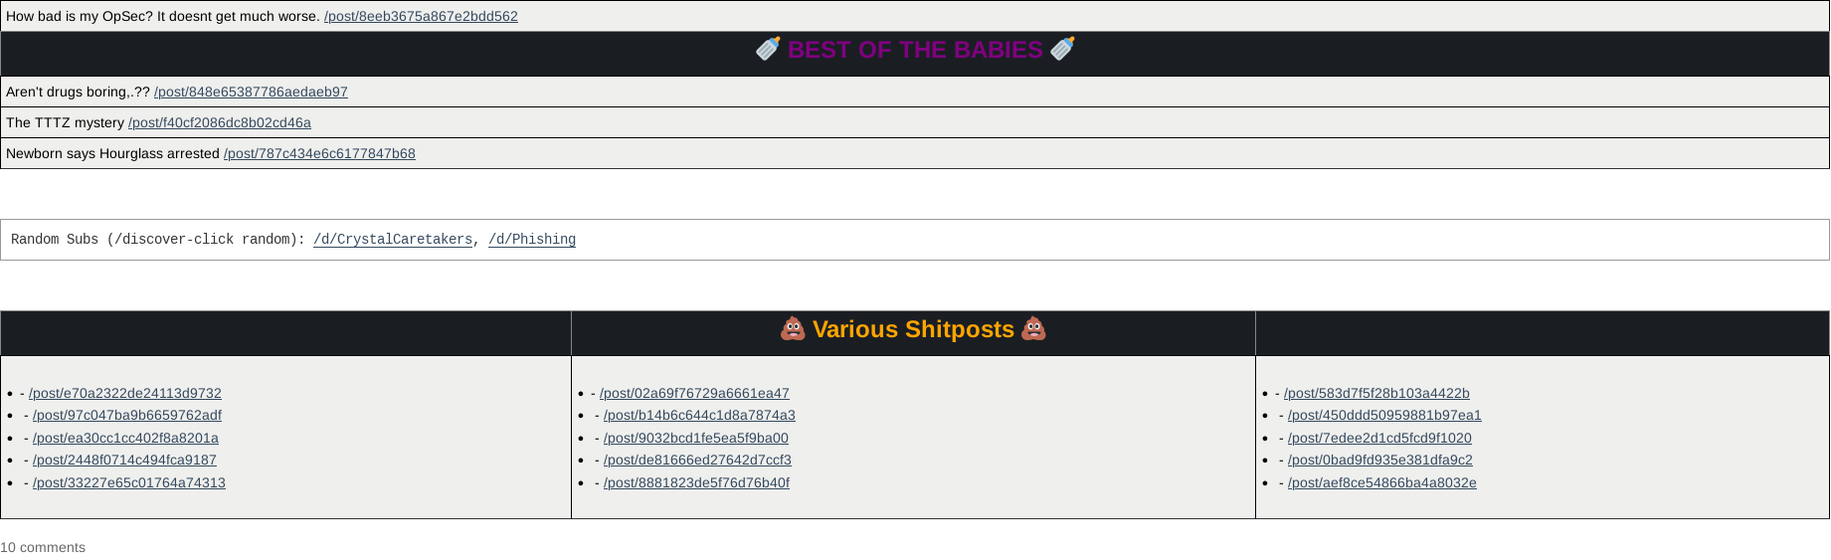Open link /post/8881823de5f76d76b40f

pyautogui.click(x=696, y=482)
